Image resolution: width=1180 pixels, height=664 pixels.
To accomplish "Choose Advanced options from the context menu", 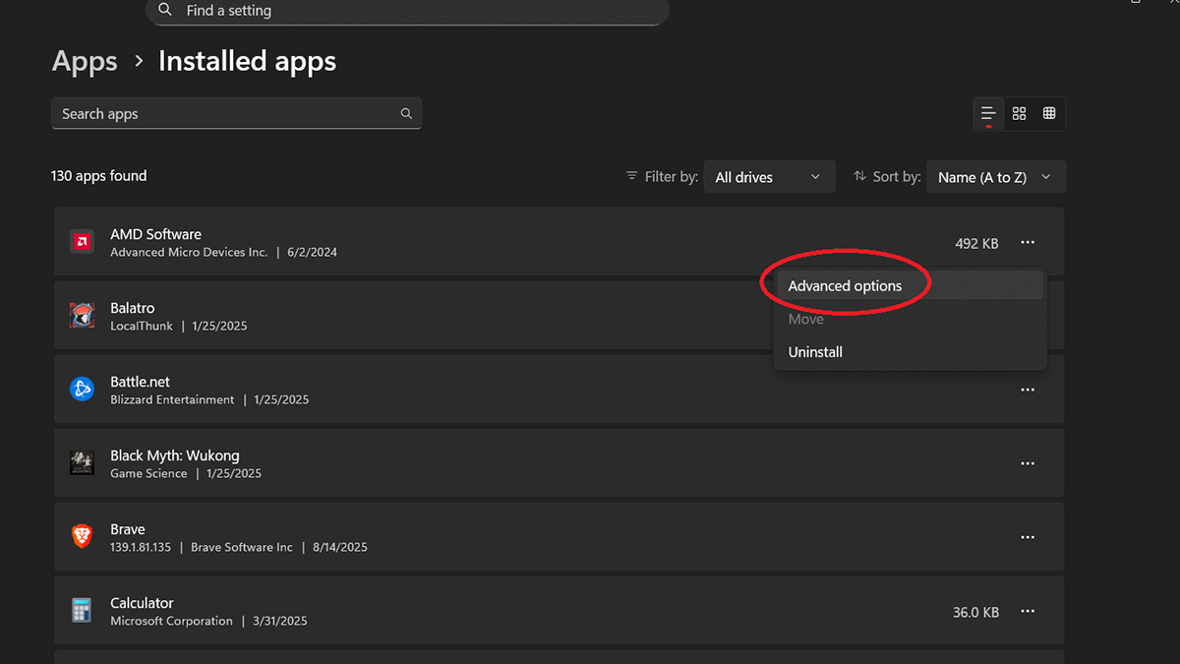I will click(909, 286).
